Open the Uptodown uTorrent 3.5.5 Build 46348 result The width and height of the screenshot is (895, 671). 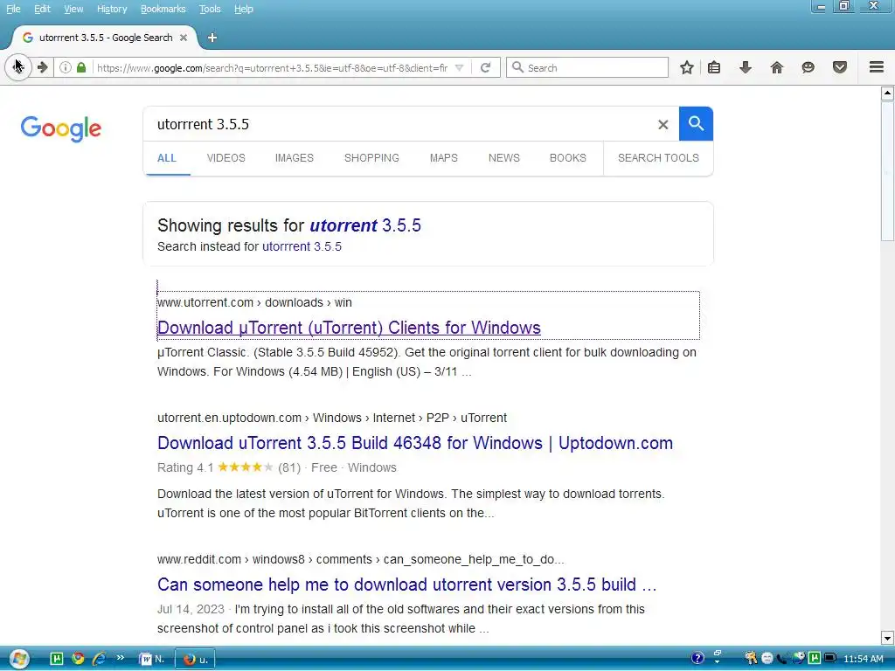pos(415,443)
